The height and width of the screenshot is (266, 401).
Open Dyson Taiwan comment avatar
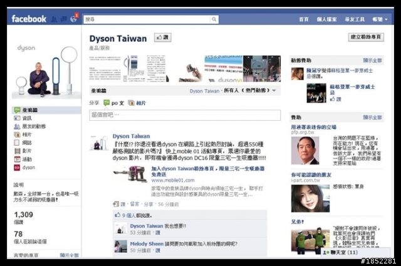click(x=120, y=228)
